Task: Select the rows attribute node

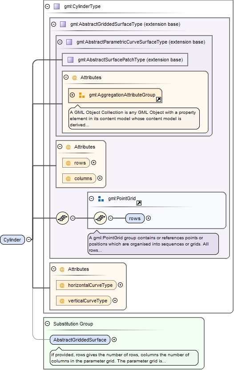Action: pyautogui.click(x=76, y=163)
